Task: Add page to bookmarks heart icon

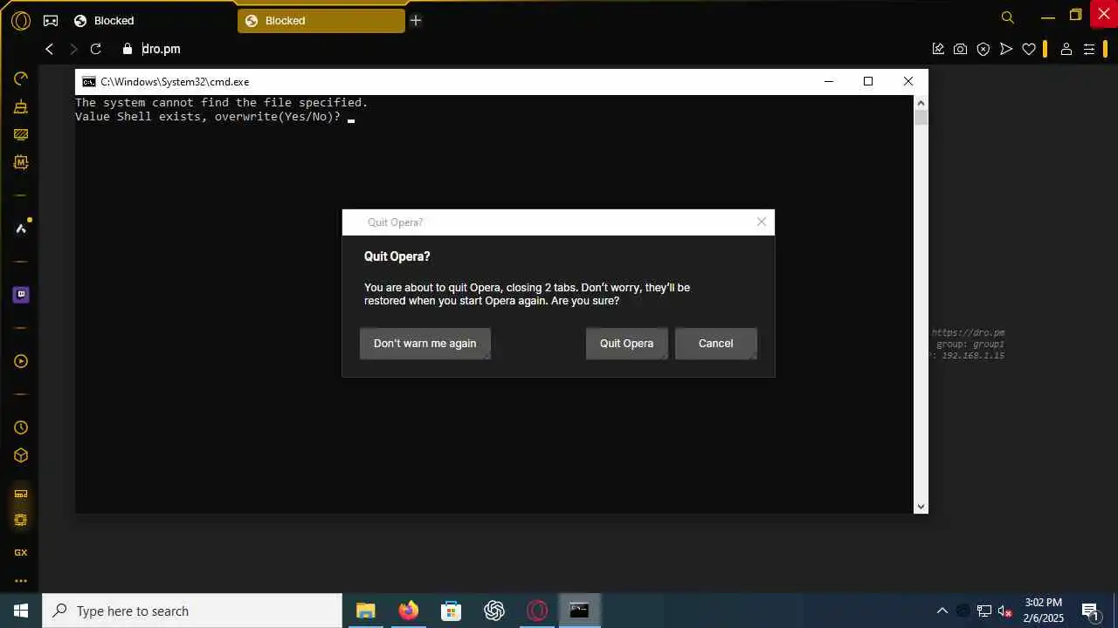Action: (1029, 49)
